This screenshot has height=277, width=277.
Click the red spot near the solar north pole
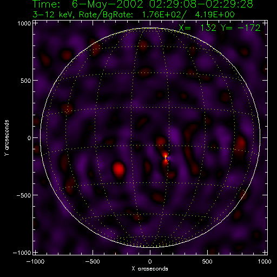(143, 45)
